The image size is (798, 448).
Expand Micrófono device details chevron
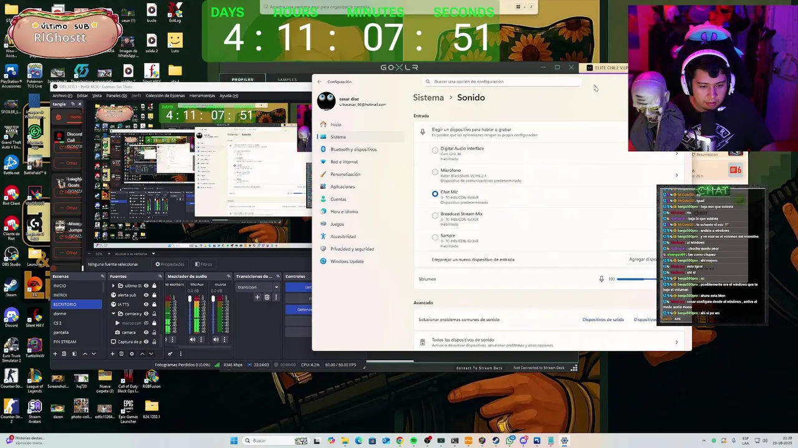(676, 175)
